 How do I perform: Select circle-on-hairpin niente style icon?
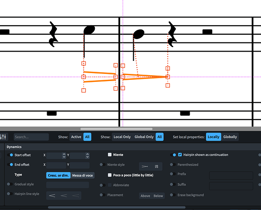point(145,166)
